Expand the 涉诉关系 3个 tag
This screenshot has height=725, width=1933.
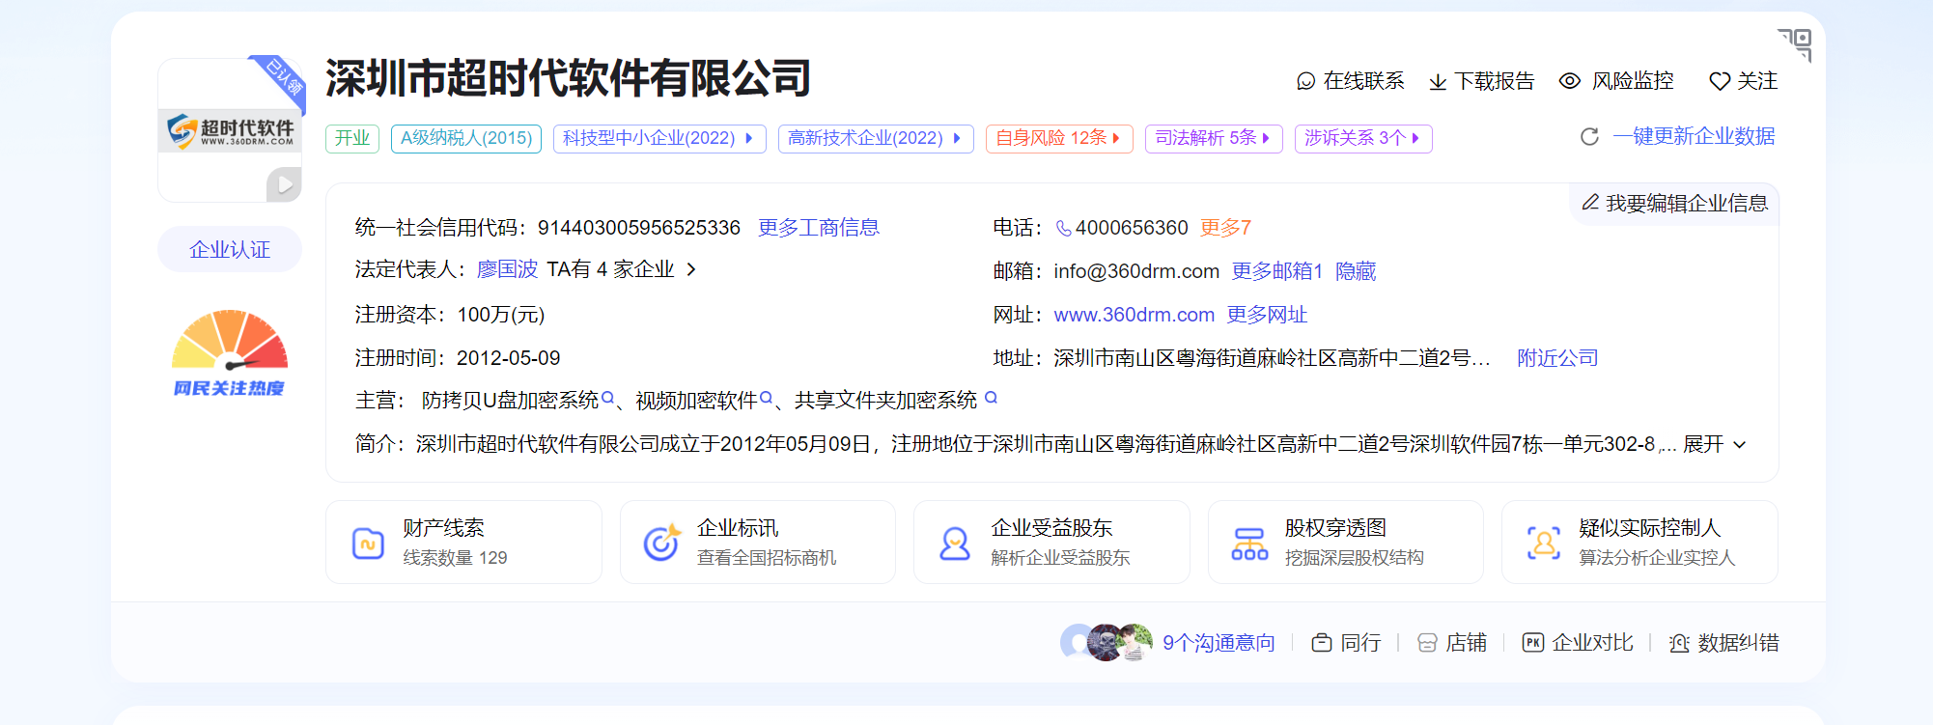(1363, 138)
